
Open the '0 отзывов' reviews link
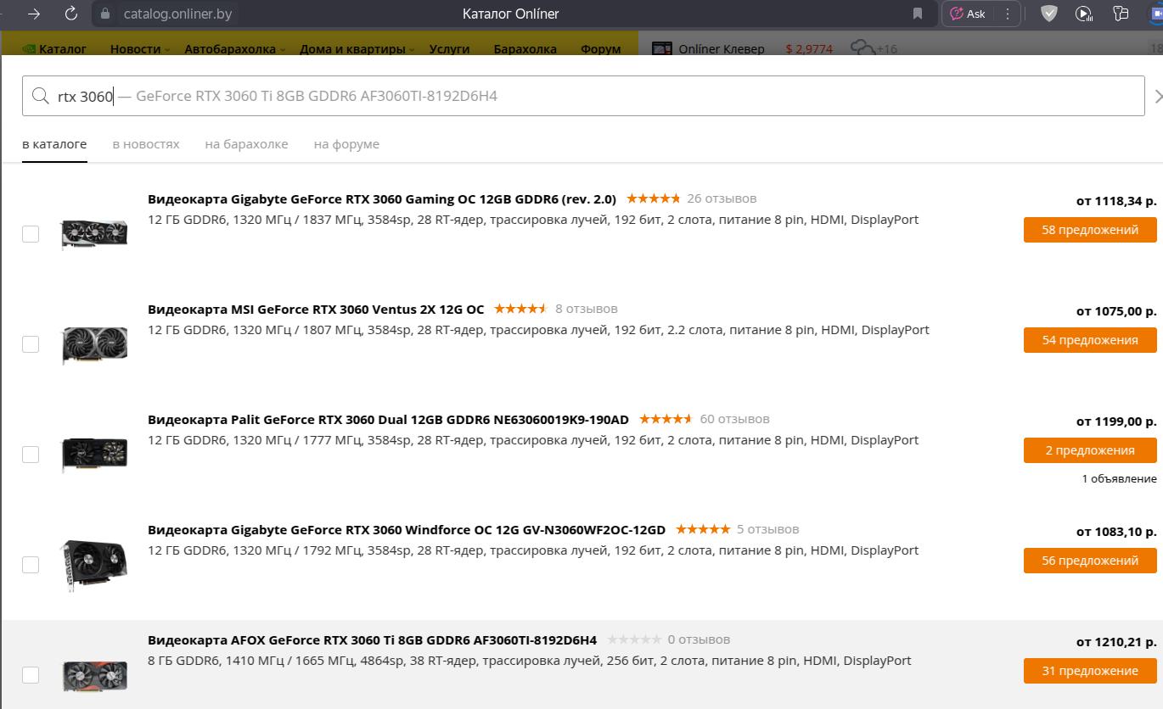point(699,639)
